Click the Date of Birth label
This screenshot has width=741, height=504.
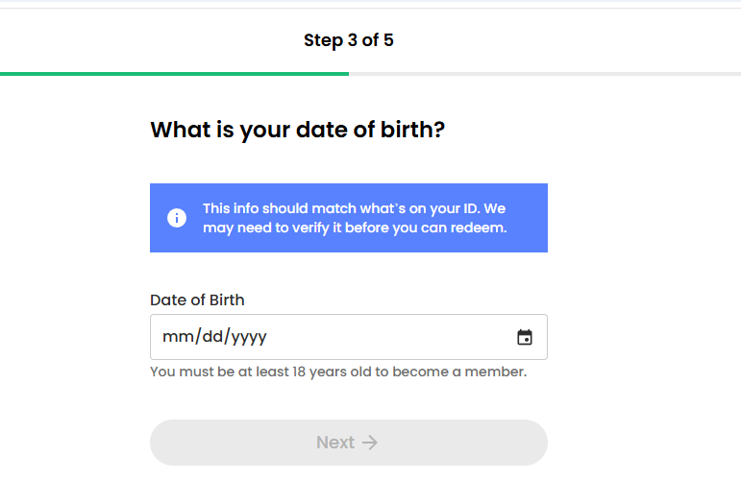pos(197,300)
